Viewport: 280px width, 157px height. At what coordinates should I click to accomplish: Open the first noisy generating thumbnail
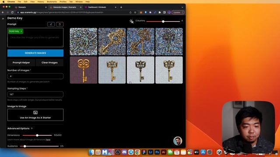coord(84,41)
